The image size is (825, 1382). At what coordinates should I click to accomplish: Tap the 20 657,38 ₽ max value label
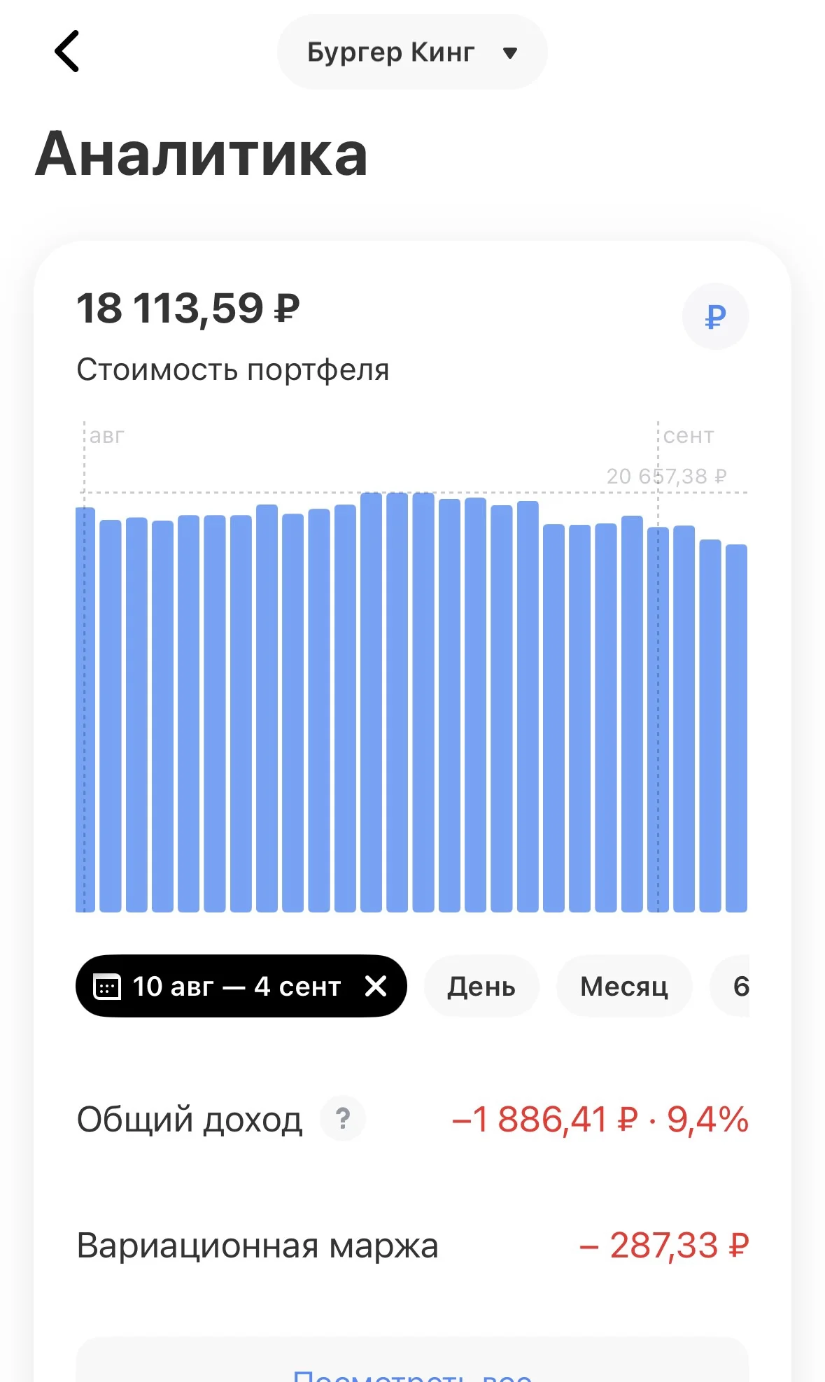(667, 477)
